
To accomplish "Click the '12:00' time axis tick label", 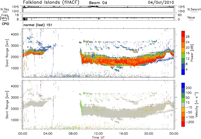I will pos(98,133).
